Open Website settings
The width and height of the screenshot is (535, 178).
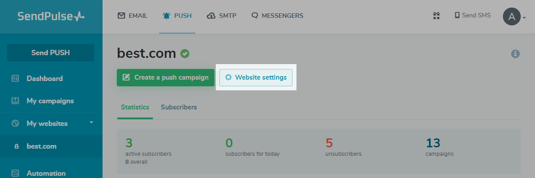pos(256,77)
